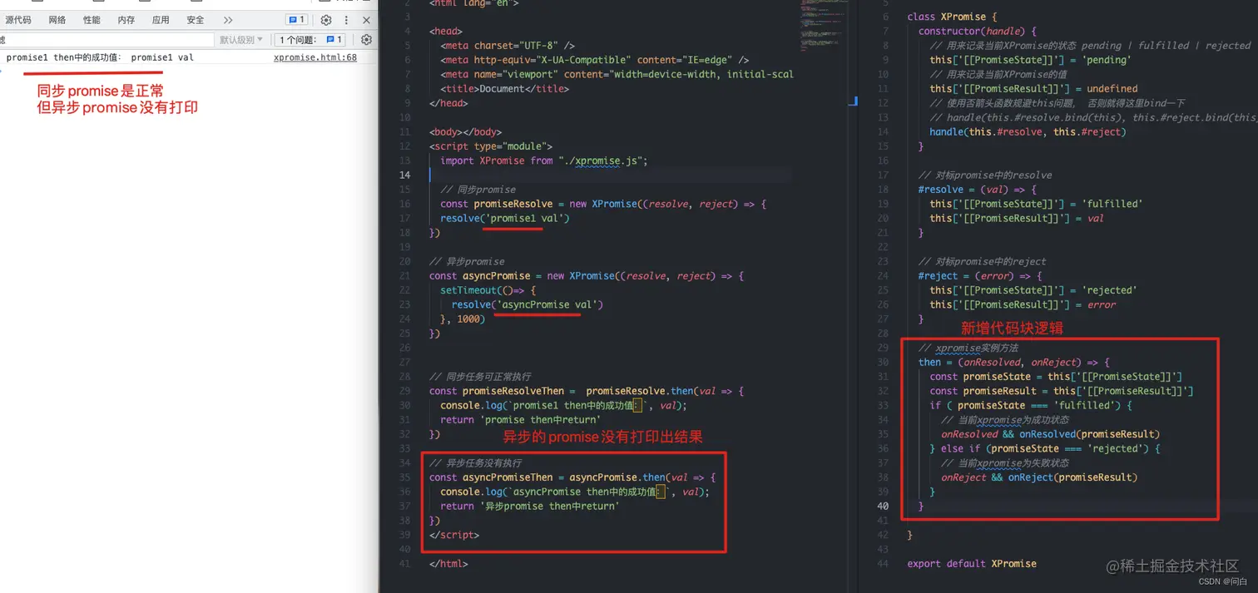Click 'import XPromise from' line in editor

click(x=544, y=161)
